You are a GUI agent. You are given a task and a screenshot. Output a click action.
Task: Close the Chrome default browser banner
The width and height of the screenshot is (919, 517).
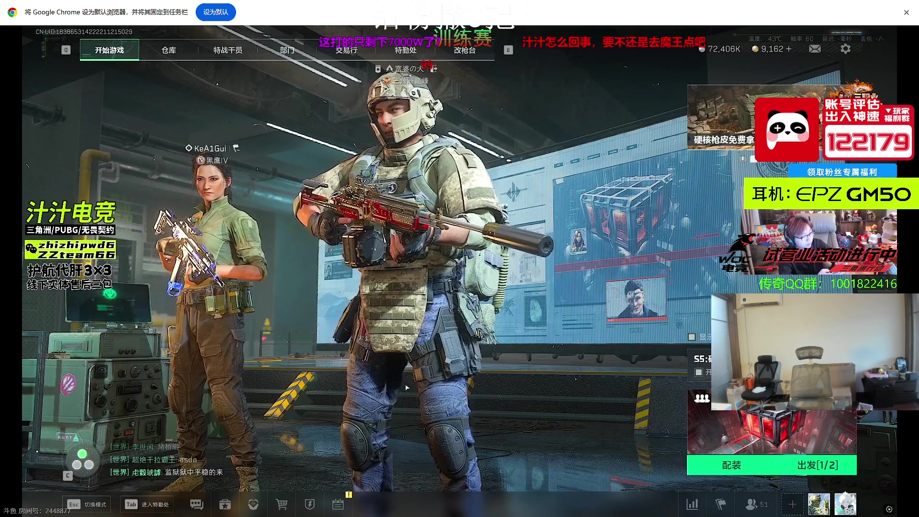point(906,12)
